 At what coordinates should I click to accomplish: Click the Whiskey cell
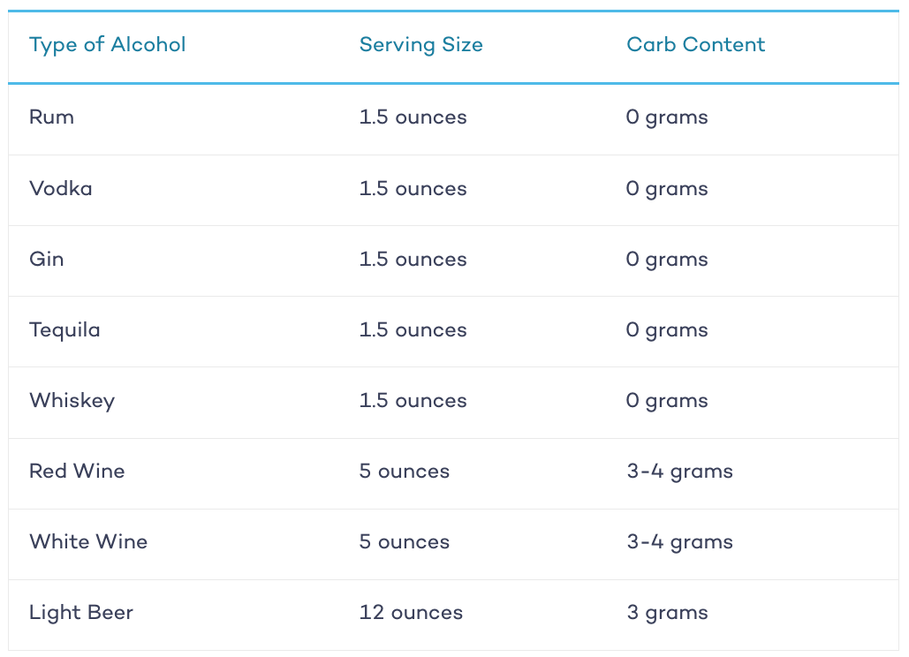pyautogui.click(x=72, y=401)
